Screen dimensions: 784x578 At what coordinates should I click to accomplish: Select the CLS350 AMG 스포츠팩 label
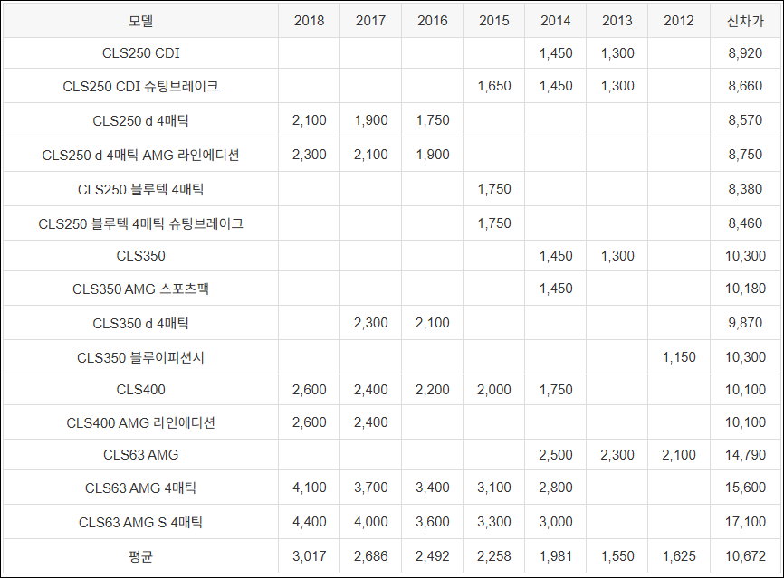coord(140,289)
